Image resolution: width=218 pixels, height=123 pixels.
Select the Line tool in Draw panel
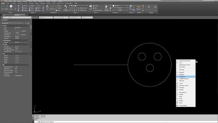2,7
